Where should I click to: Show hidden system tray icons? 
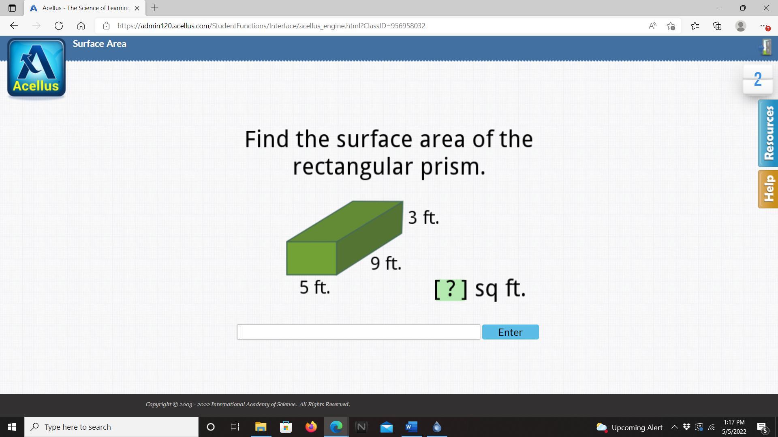point(674,427)
